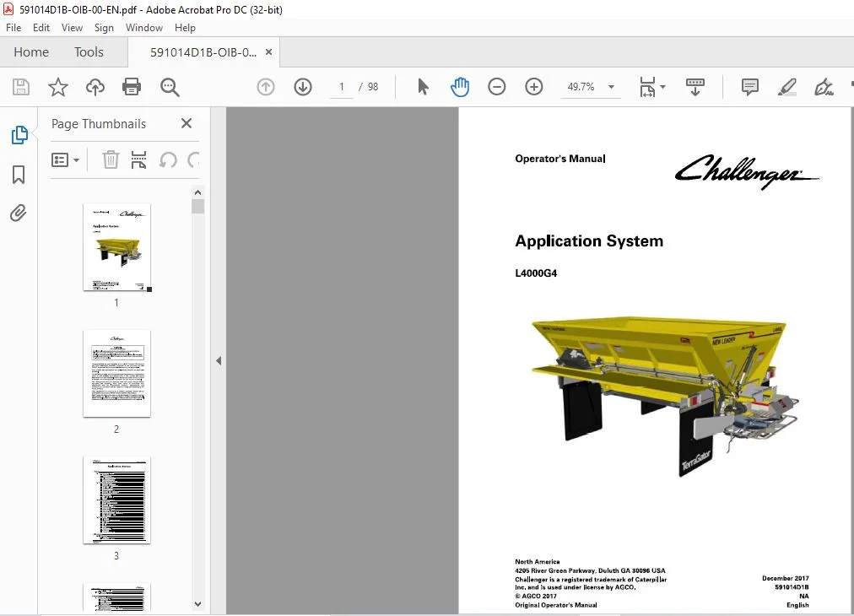This screenshot has height=616, width=854.
Task: Open the Attachments paperclip pane
Action: (x=19, y=213)
